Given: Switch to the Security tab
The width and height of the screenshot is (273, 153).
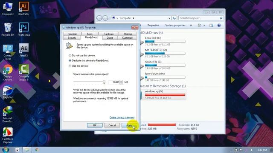Looking at the screenshot, I should click(x=72, y=38).
